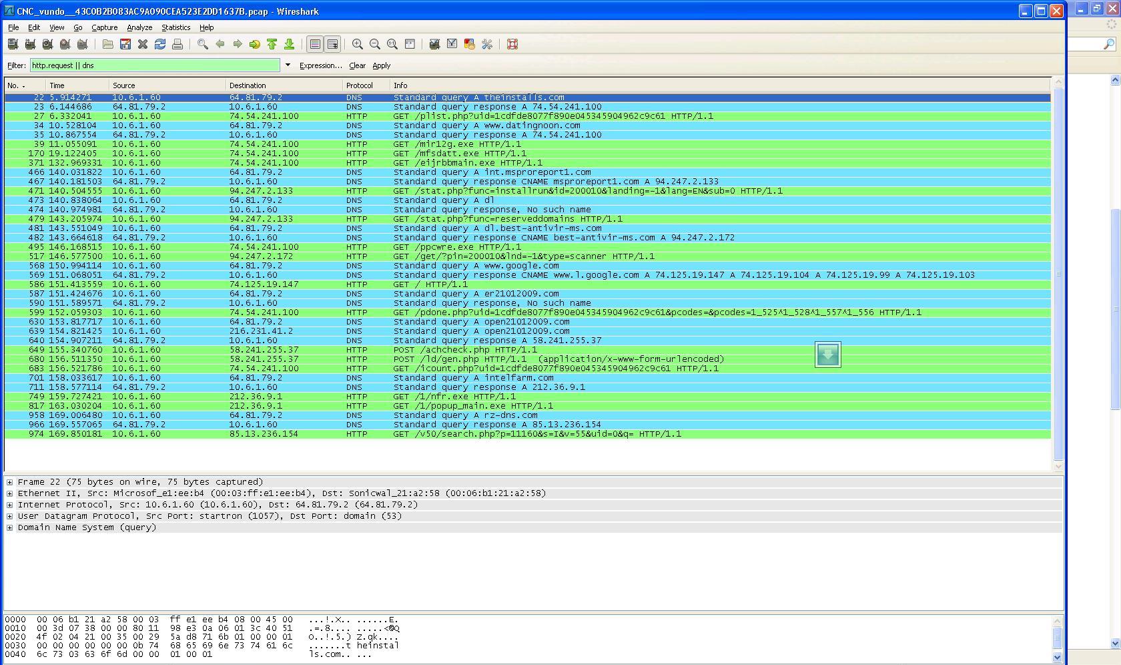Reload the capture file
This screenshot has width=1121, height=665.
pyautogui.click(x=159, y=44)
